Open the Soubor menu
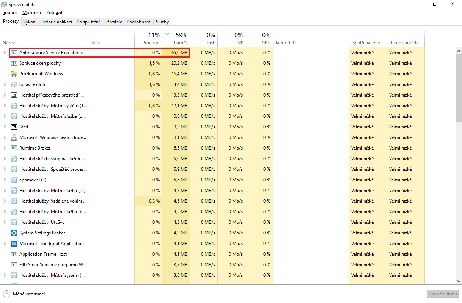This screenshot has width=462, height=303. pyautogui.click(x=10, y=12)
